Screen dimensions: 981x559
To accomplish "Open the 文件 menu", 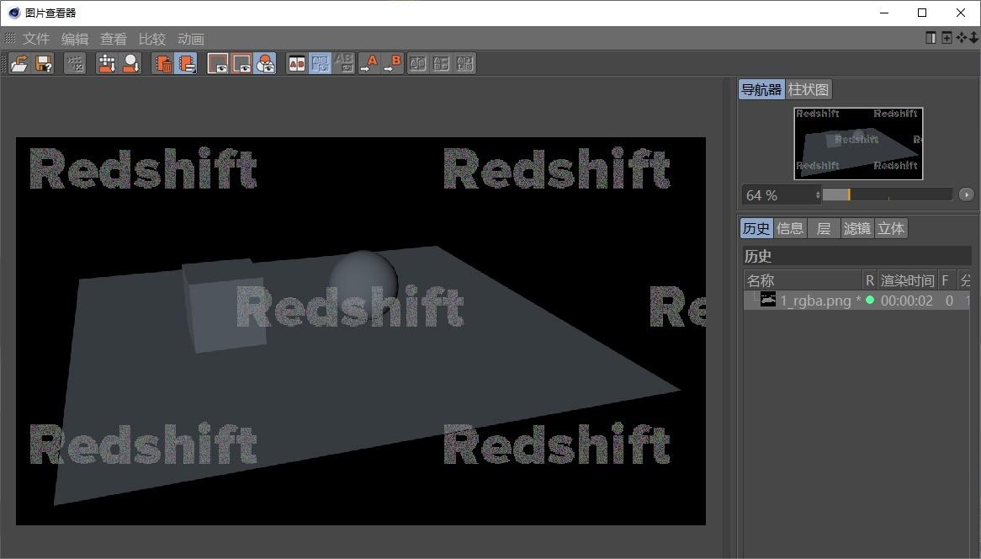I will coord(35,39).
